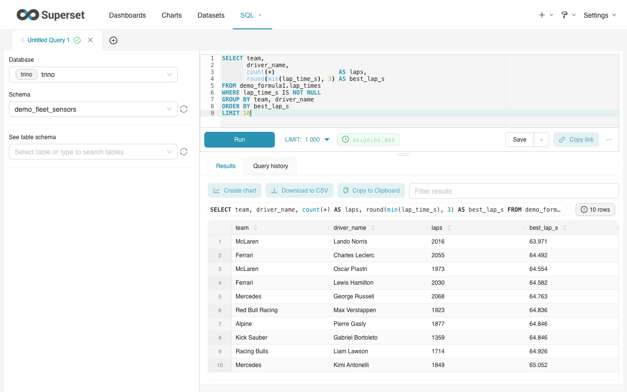Click Copy to Clipboard
Viewport: 627px width, 392px height.
pos(371,191)
